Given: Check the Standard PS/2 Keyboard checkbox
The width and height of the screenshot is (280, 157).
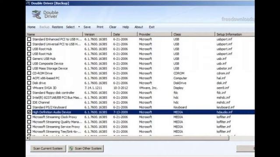Looking at the screenshot, I should (29, 107).
